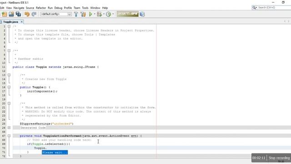
Task: Open the default config dropdown
Action: tap(56, 14)
